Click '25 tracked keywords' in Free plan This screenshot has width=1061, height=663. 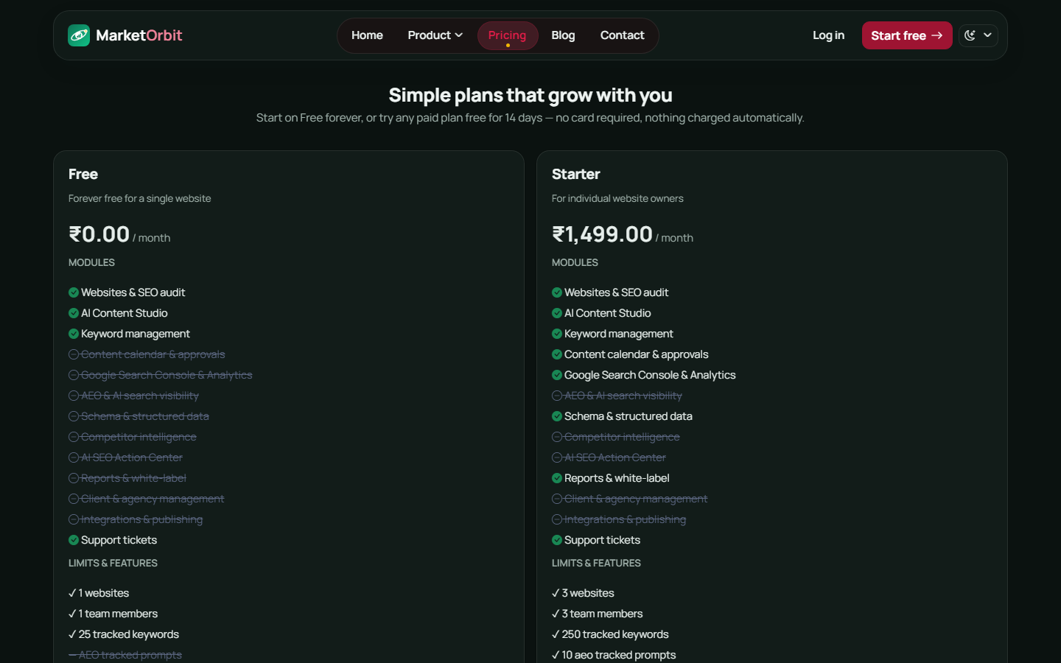point(129,634)
